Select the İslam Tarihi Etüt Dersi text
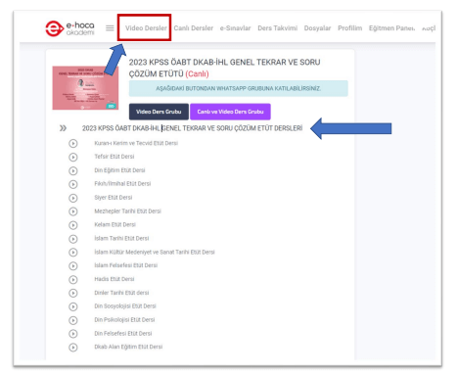 (x=121, y=238)
